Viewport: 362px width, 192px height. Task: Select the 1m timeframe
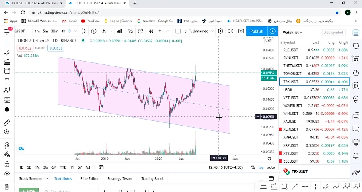click(x=37, y=31)
